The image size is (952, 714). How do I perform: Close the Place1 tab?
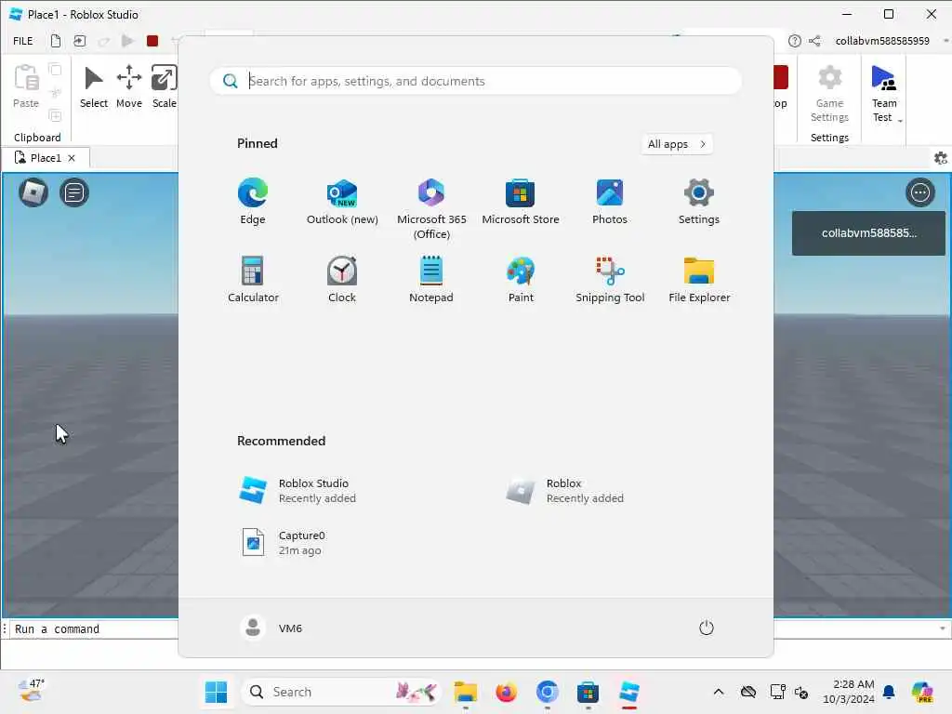point(72,158)
